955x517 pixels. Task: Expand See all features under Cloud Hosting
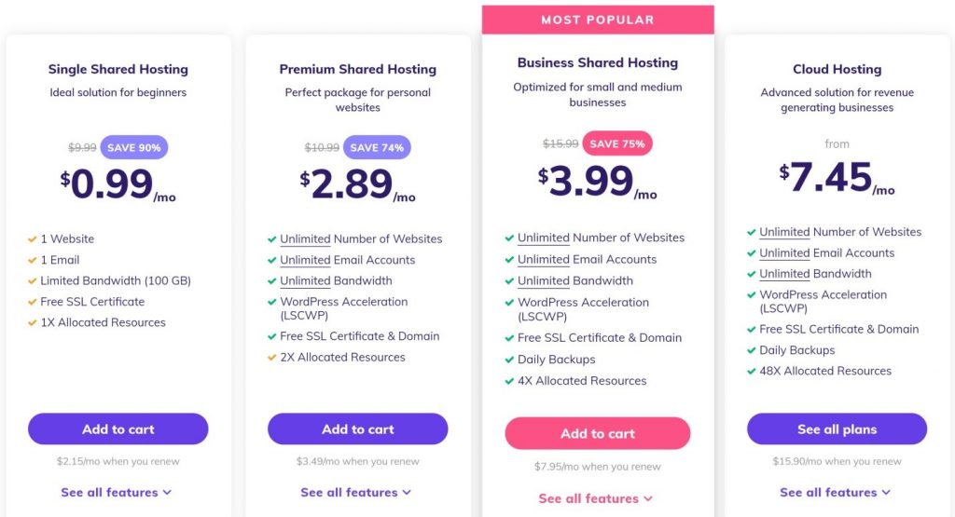point(835,492)
